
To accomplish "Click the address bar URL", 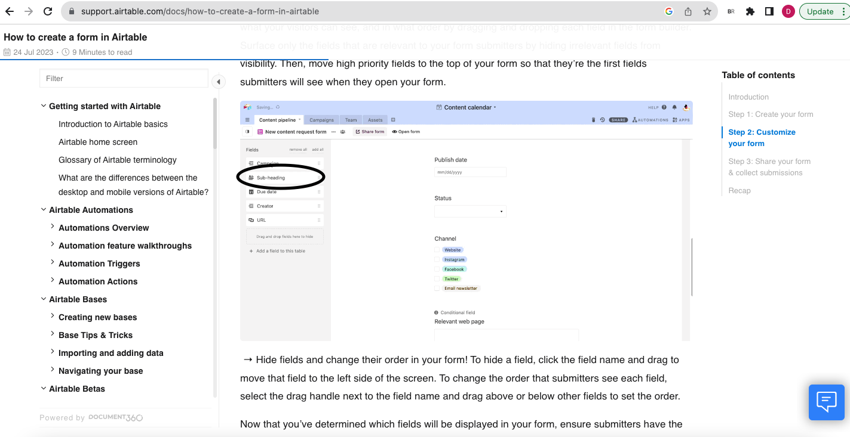I will [200, 11].
